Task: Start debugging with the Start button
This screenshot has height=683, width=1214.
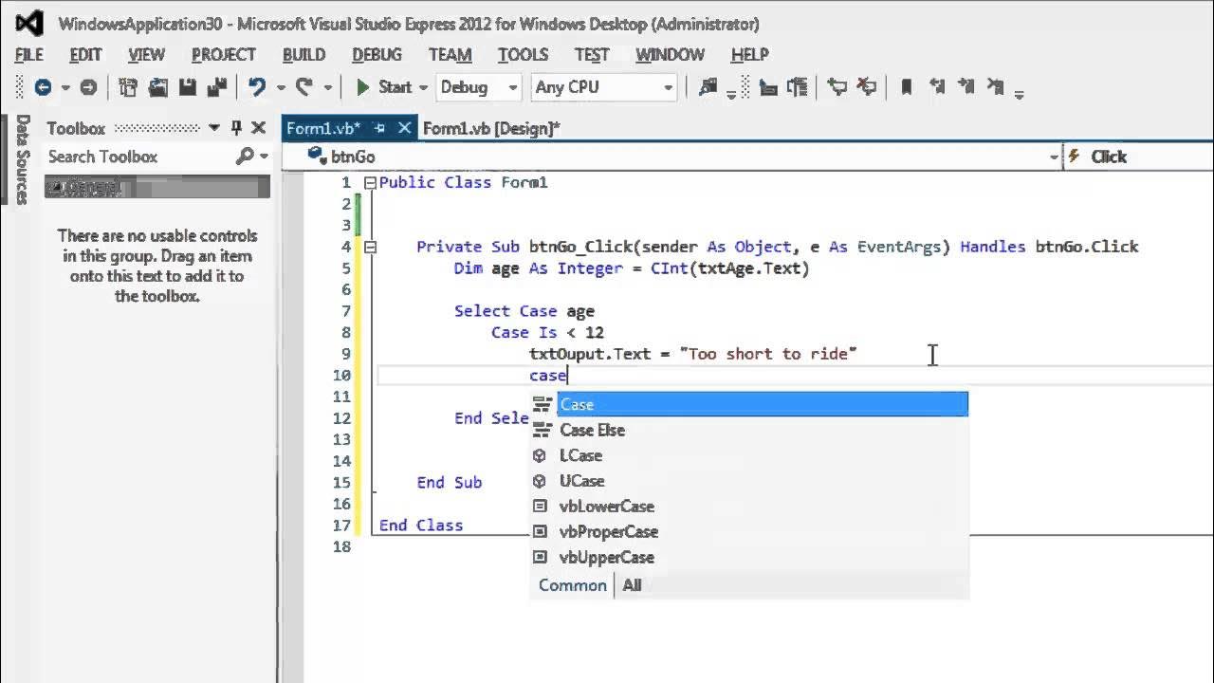Action: click(384, 87)
